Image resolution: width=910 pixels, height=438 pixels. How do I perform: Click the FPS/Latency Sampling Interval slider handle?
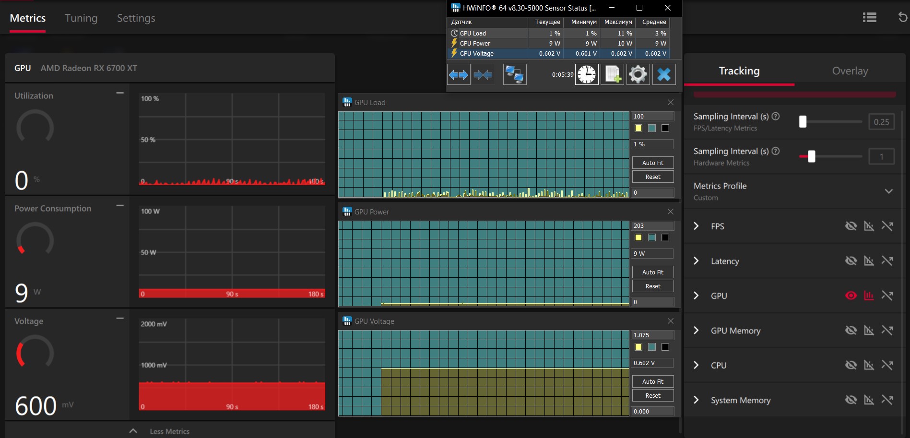tap(803, 122)
